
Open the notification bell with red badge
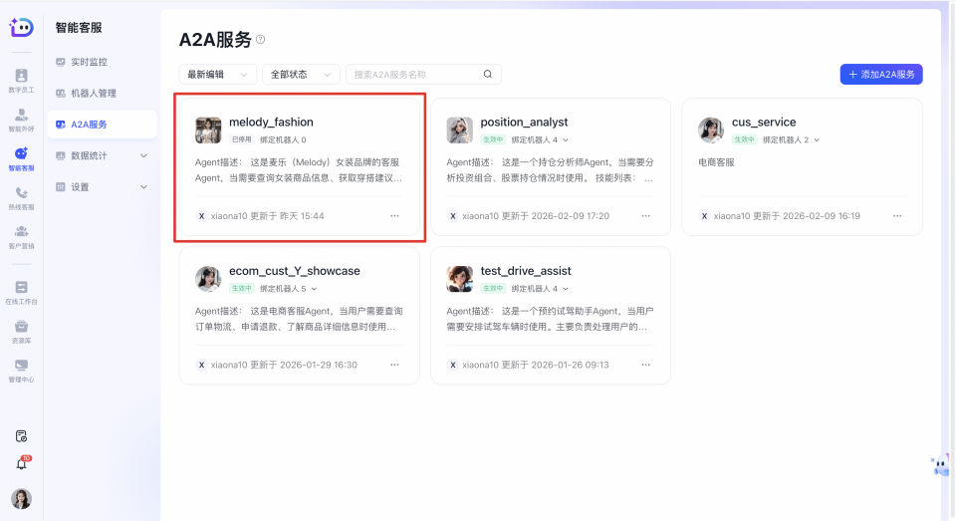22,463
